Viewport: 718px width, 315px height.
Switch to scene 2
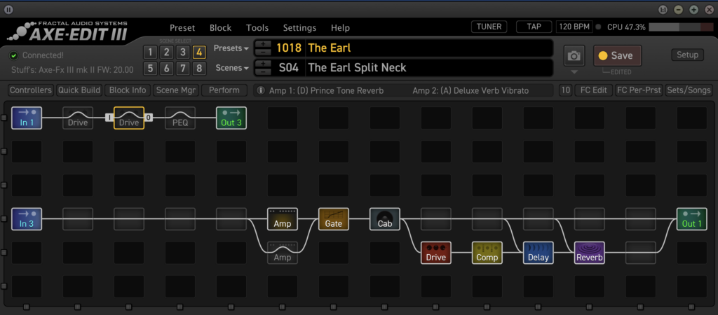pyautogui.click(x=167, y=52)
